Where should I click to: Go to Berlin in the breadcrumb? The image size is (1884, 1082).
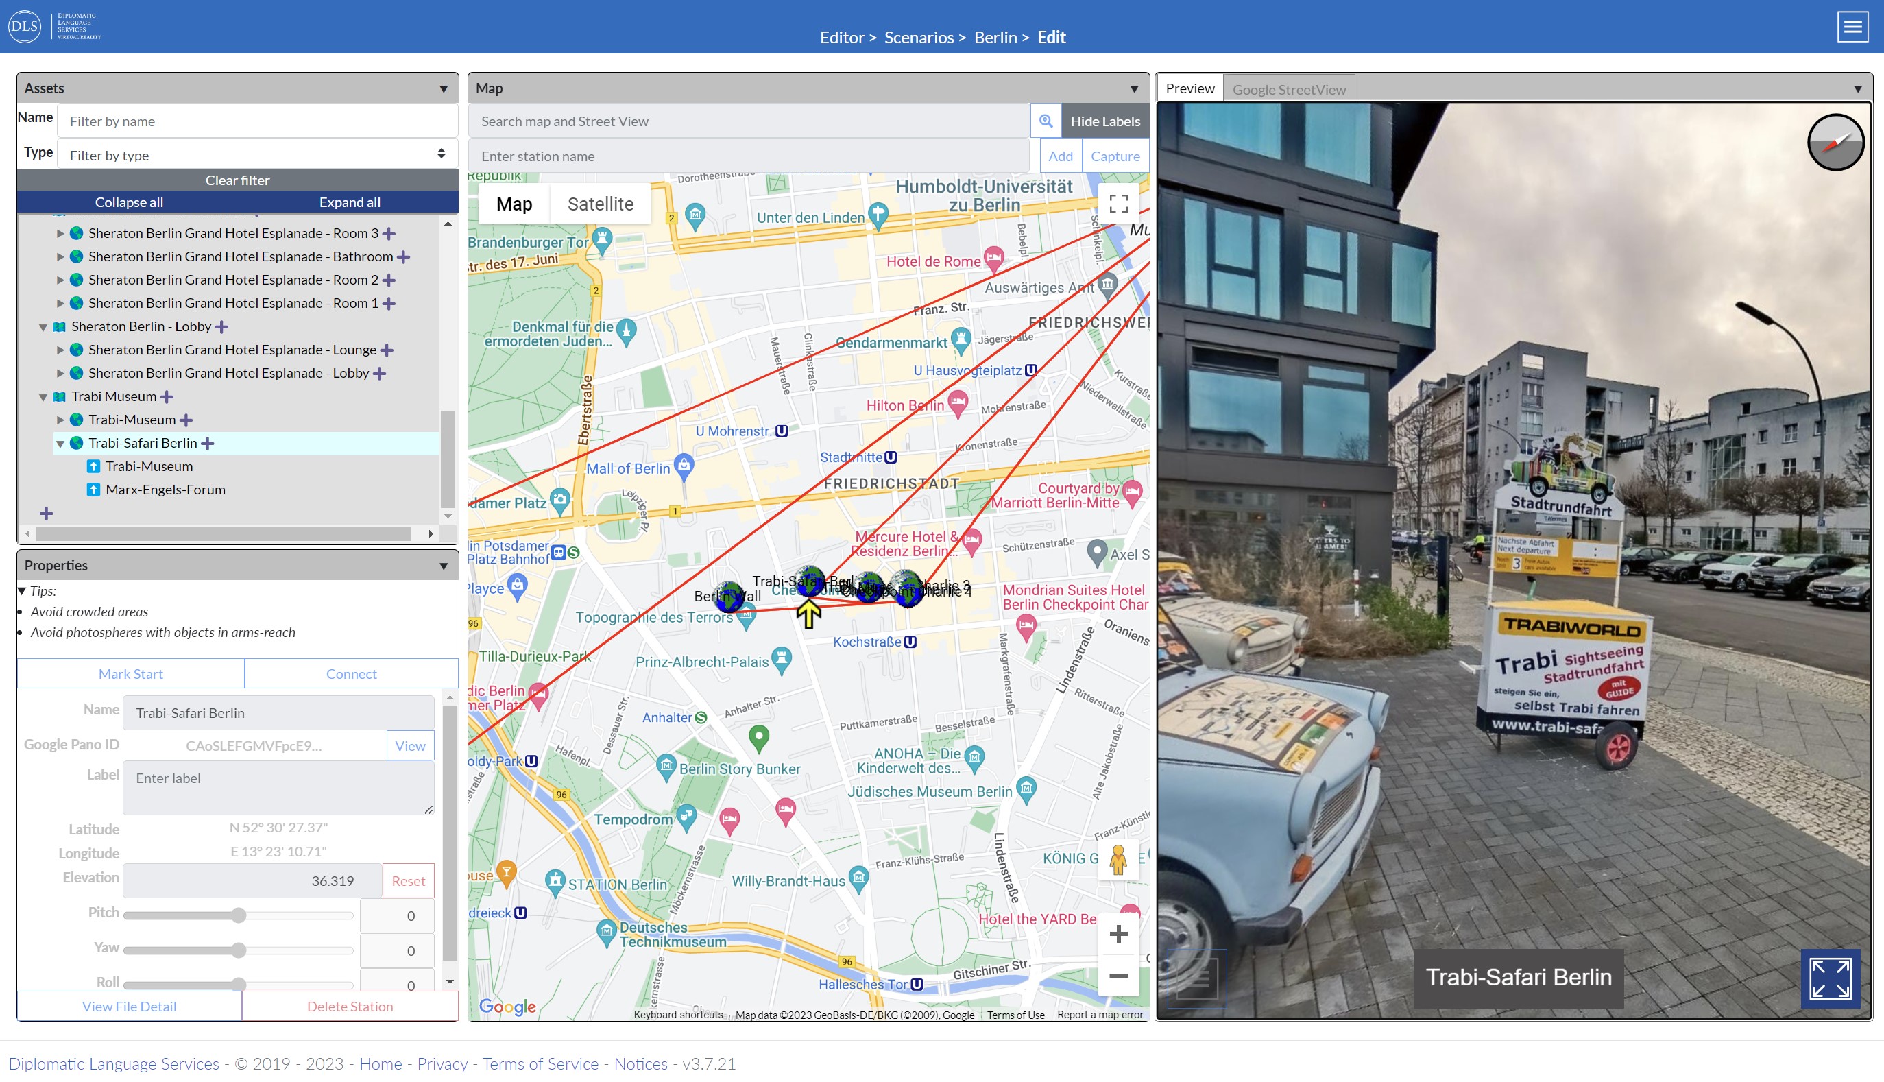[995, 37]
